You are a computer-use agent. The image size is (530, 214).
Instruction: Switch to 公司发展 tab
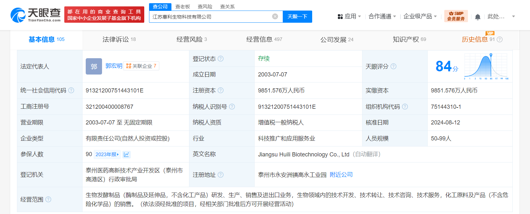pyautogui.click(x=337, y=39)
